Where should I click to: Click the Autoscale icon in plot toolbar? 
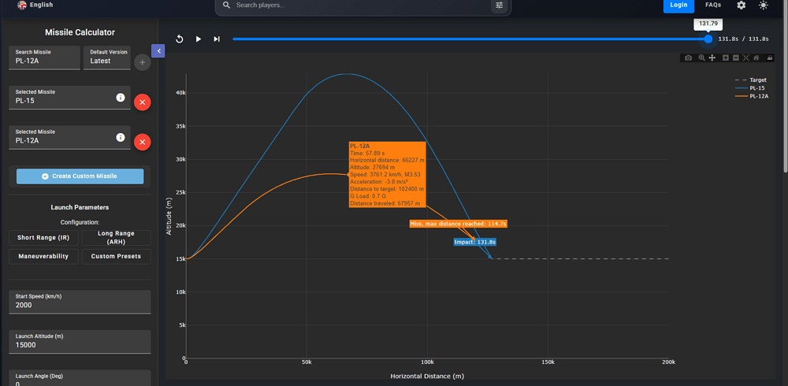point(745,58)
